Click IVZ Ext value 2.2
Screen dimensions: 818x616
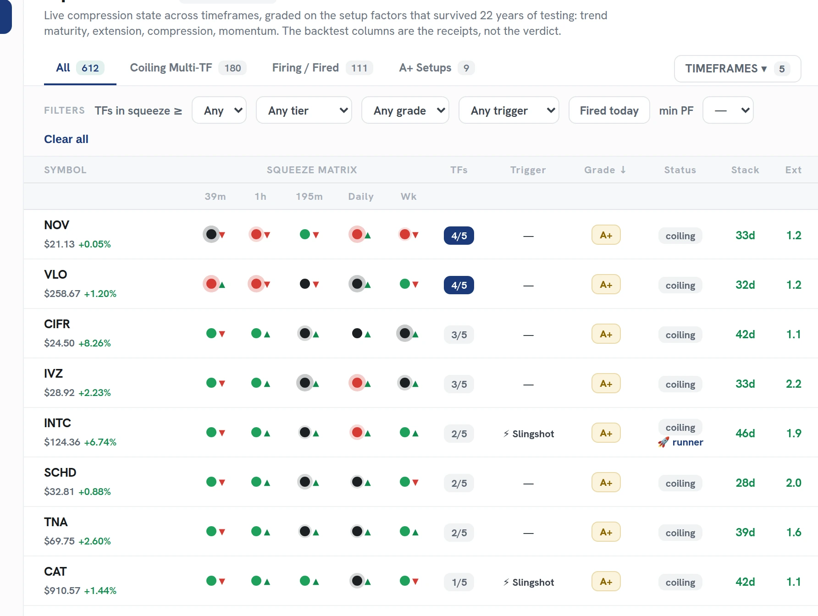[x=794, y=384]
